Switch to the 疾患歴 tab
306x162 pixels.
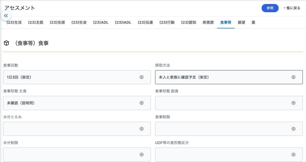click(x=208, y=23)
